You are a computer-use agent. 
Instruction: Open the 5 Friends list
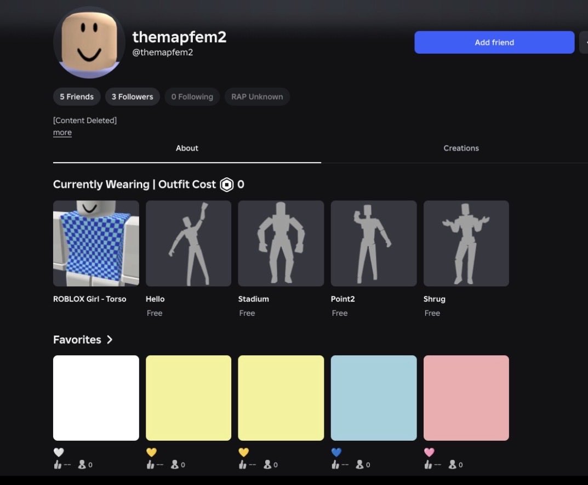(77, 97)
